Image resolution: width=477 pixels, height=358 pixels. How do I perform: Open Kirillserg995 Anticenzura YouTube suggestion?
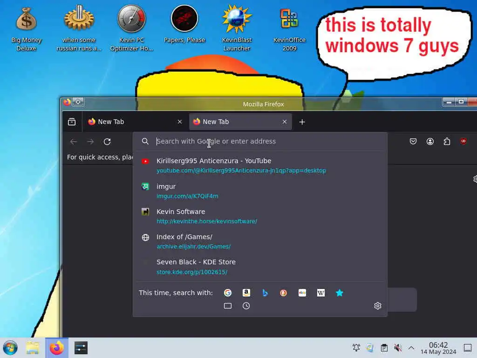point(260,165)
